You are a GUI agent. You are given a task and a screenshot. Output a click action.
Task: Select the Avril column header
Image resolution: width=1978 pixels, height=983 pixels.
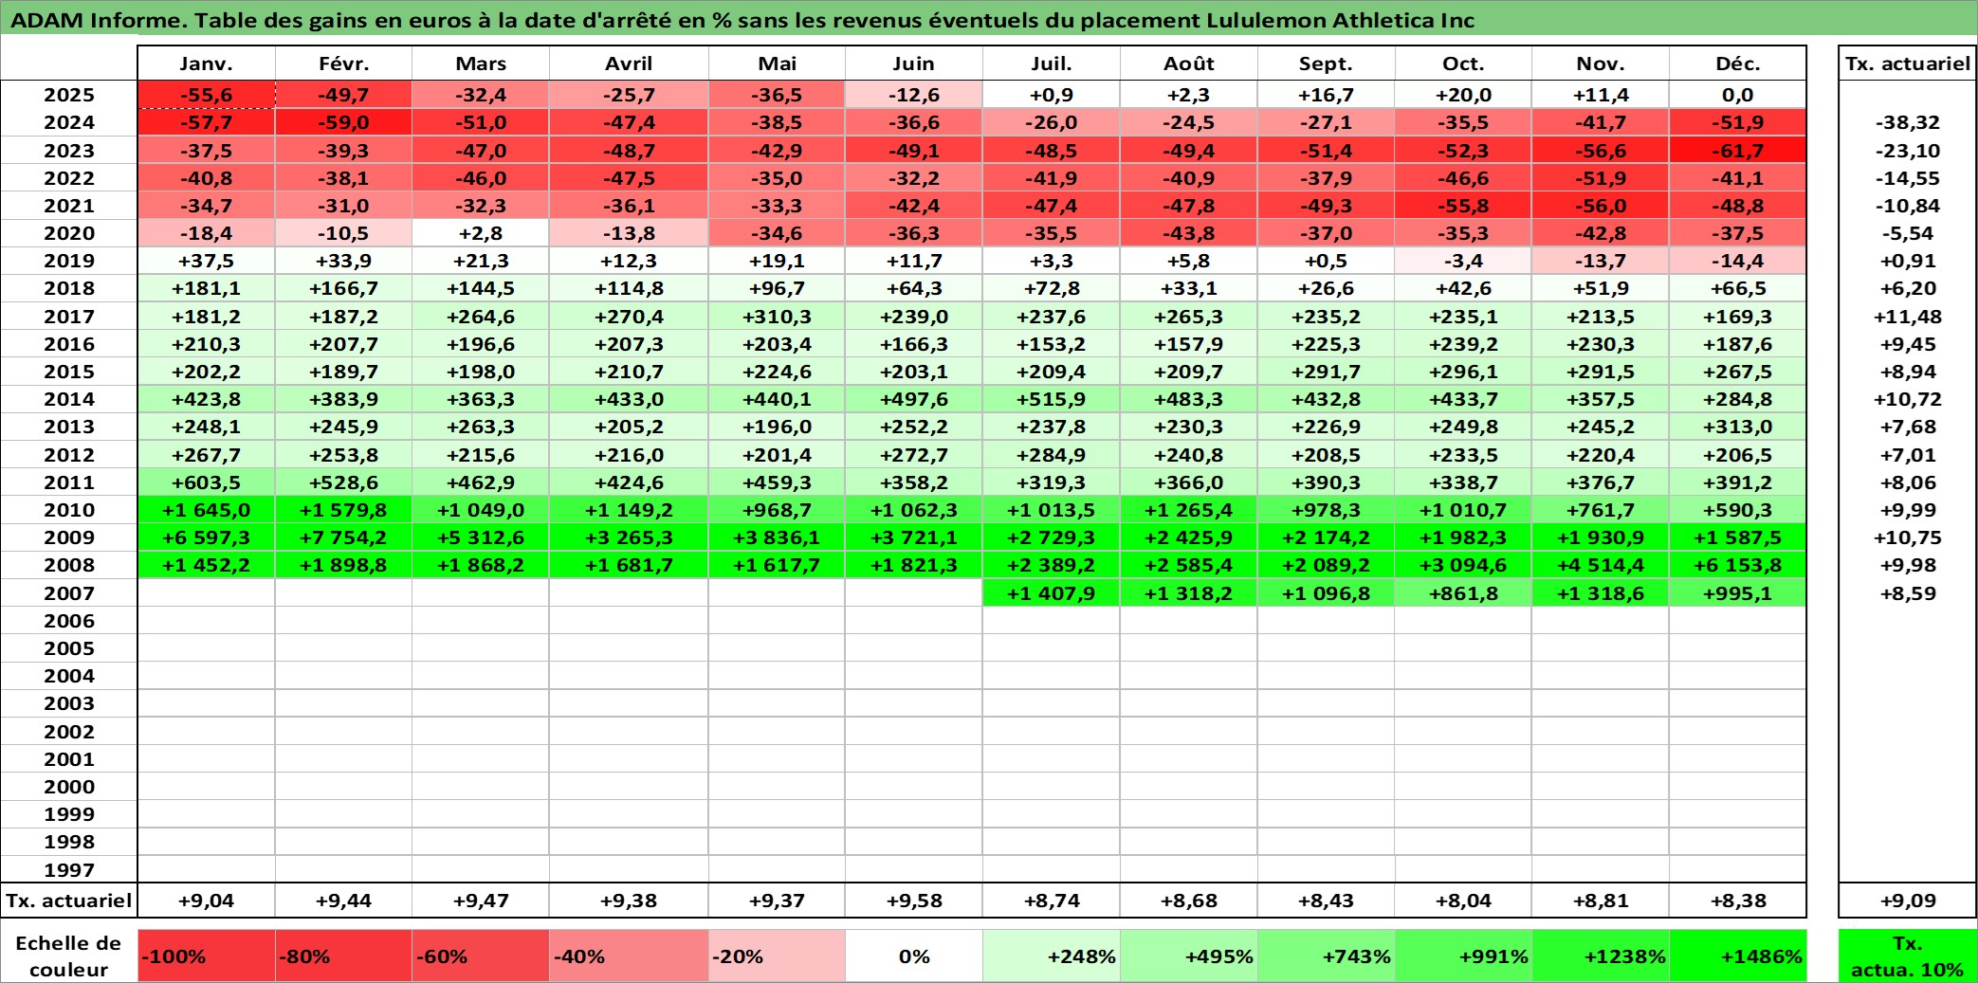[629, 64]
